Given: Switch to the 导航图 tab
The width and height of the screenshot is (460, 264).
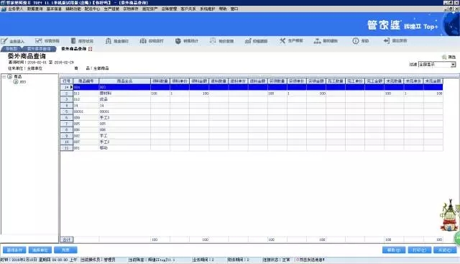Looking at the screenshot, I should (x=11, y=49).
